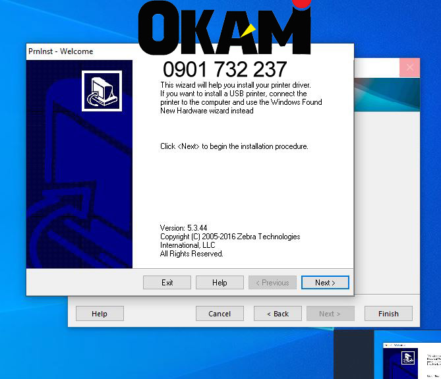Click the "PrnInst - Welcome" title bar text
Image resolution: width=441 pixels, height=379 pixels.
[61, 51]
